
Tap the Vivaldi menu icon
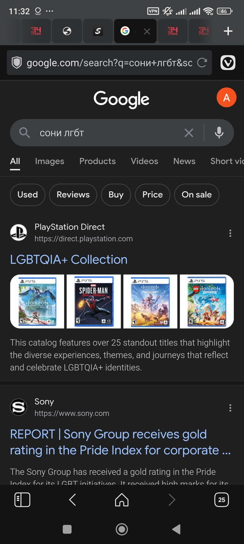pyautogui.click(x=228, y=63)
